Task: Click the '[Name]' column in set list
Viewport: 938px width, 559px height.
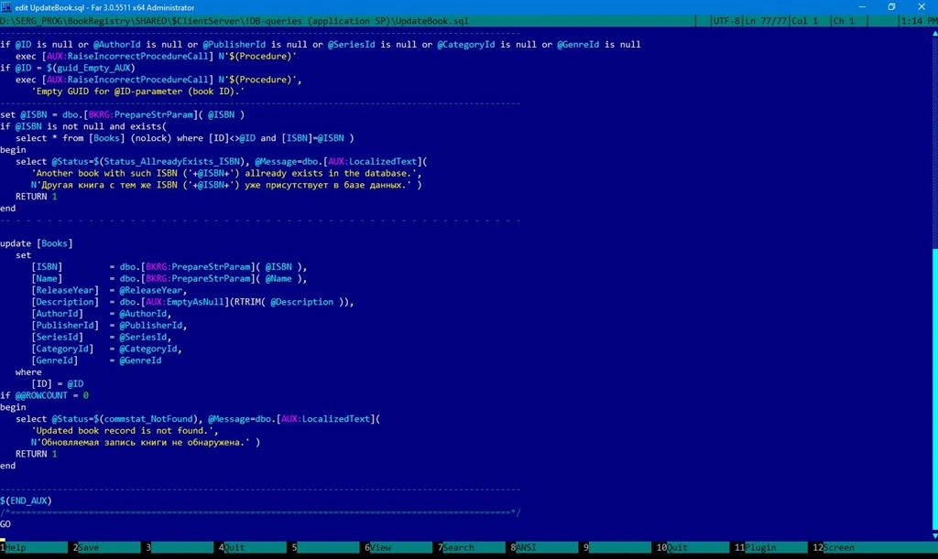Action: 47,278
